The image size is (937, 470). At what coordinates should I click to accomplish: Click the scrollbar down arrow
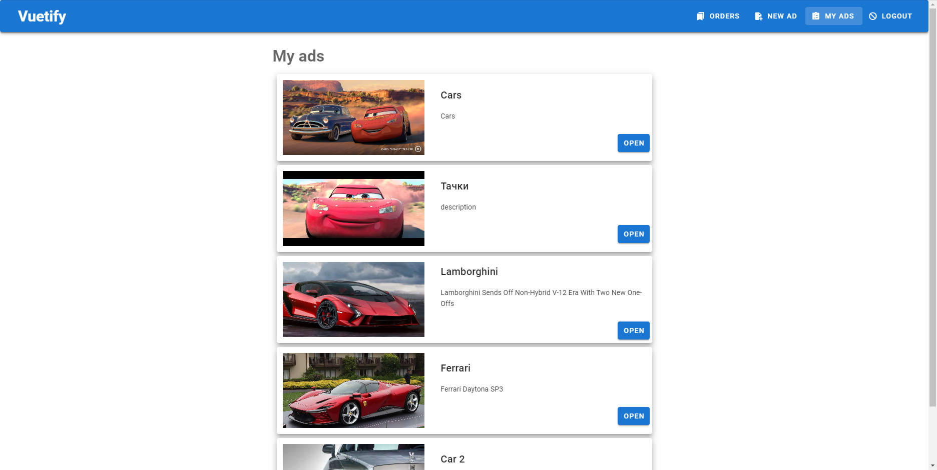[932, 465]
